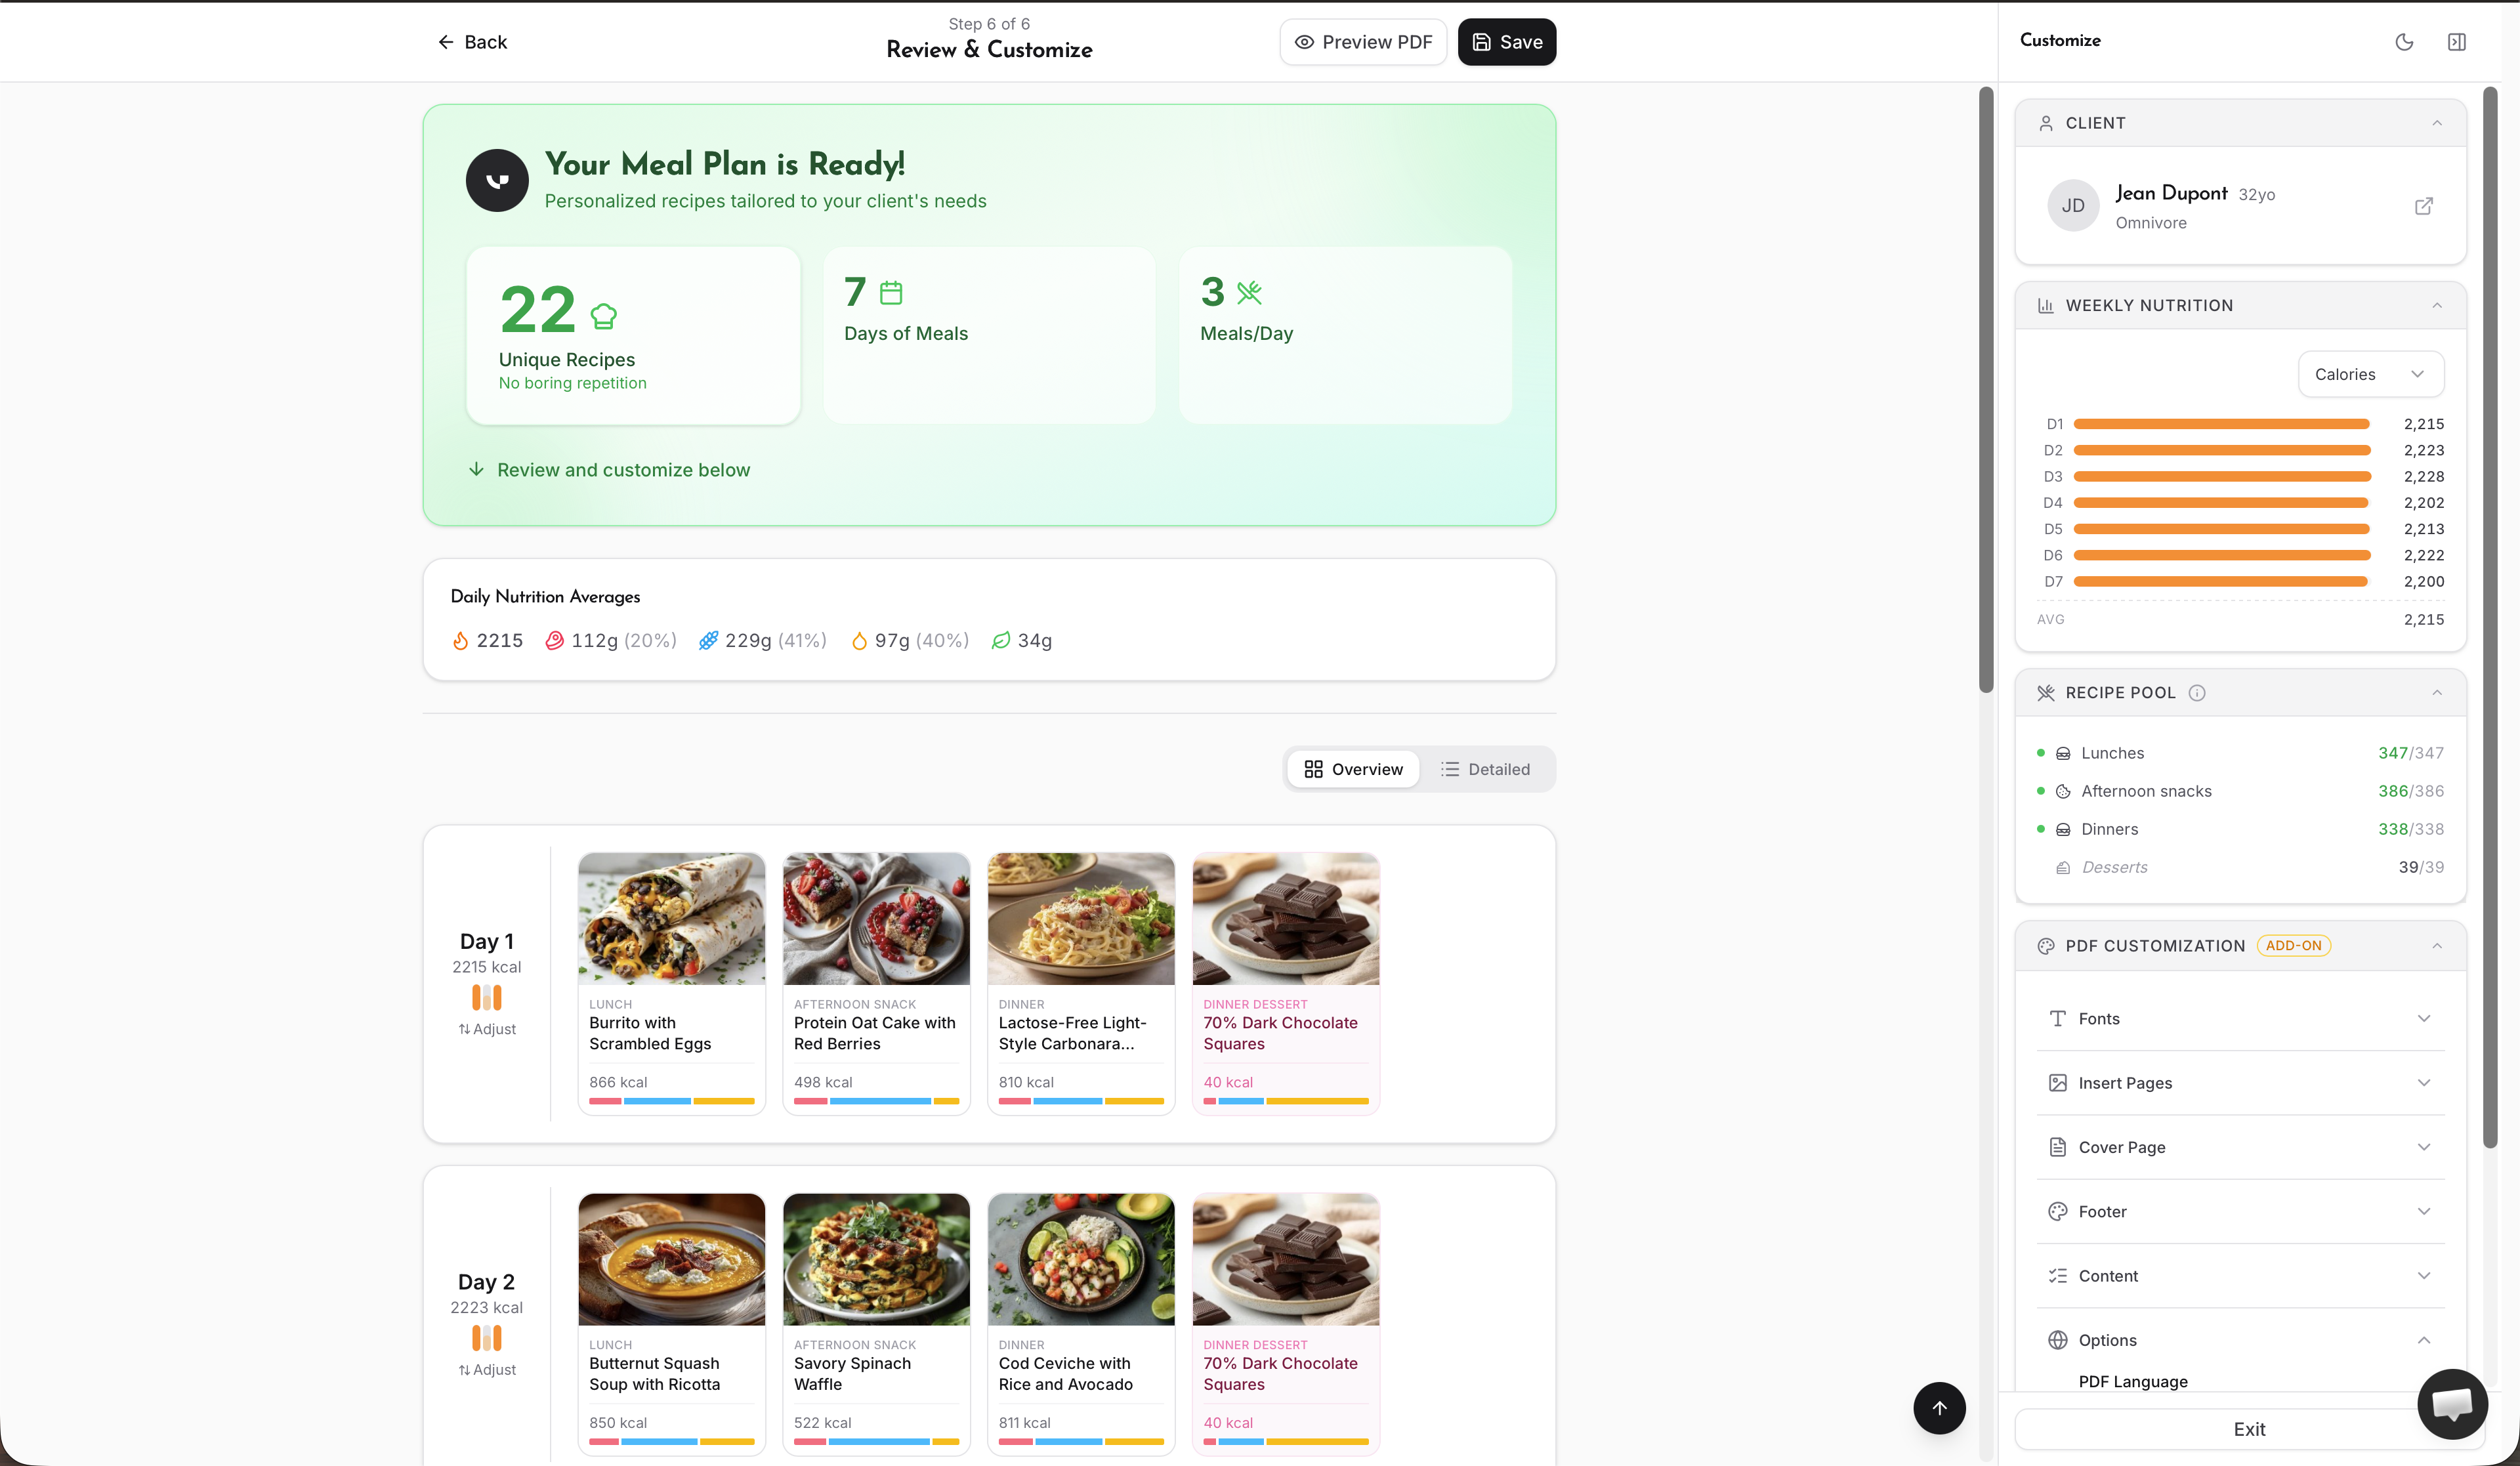The width and height of the screenshot is (2520, 1466).
Task: Collapse the Customize sidebar with panel icon
Action: pyautogui.click(x=2458, y=41)
